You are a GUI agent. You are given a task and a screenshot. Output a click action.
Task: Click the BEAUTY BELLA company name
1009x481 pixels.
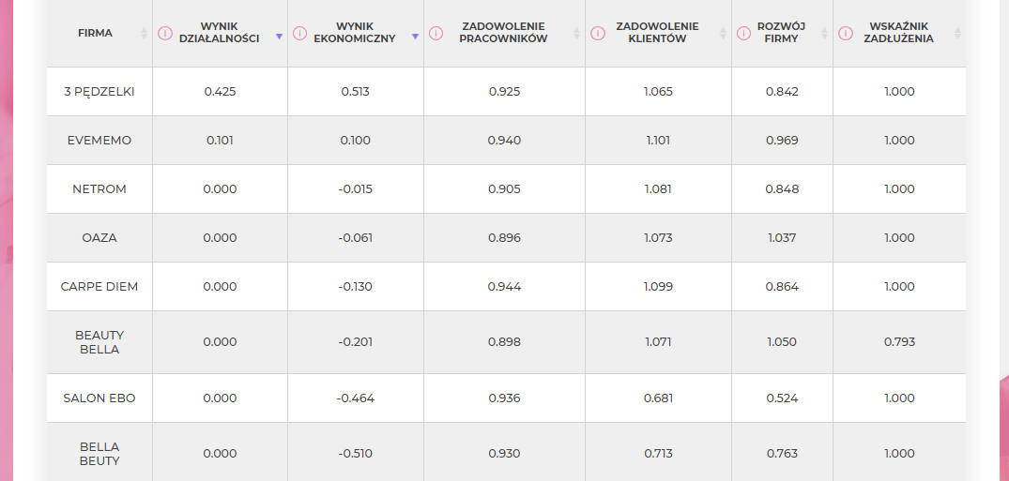pyautogui.click(x=99, y=342)
